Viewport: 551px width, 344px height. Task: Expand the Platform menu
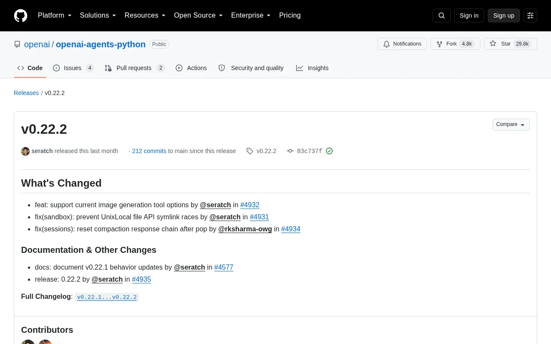pyautogui.click(x=55, y=15)
